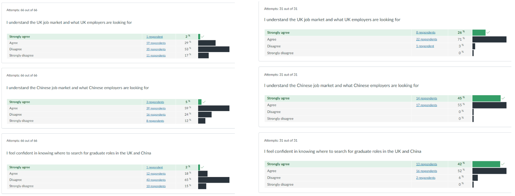Click the '3 respondents' Strongly agree link
The image size is (515, 196).
click(155, 102)
